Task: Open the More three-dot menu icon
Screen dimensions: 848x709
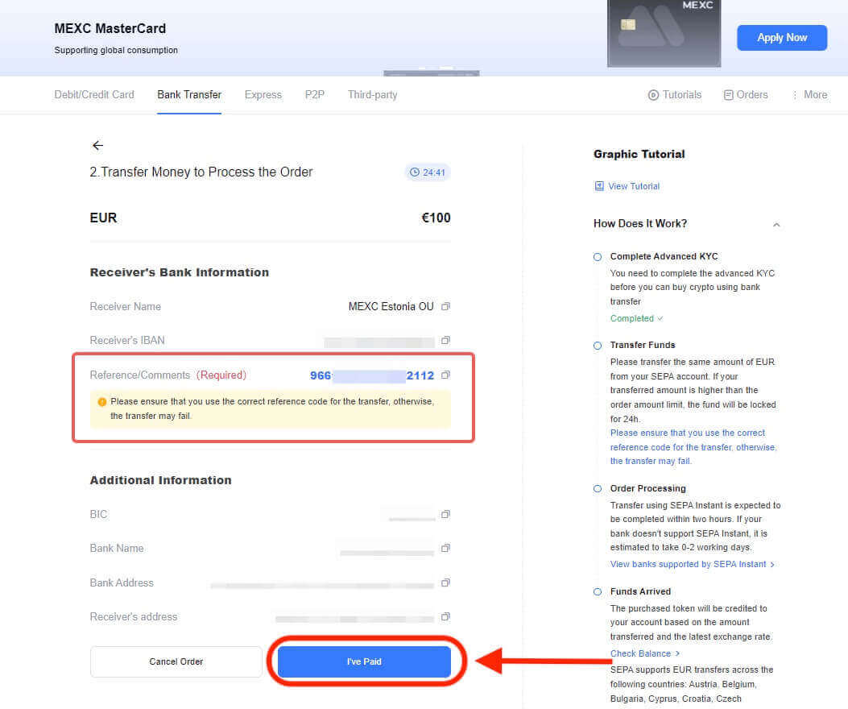Action: 795,95
